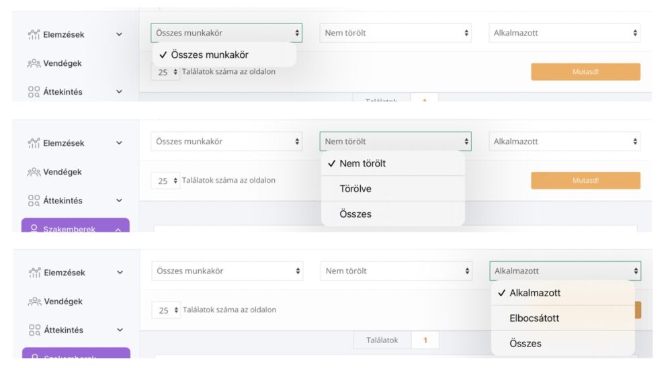Open the Nem törölt dropdown in middle panel
This screenshot has width=672, height=368.
(x=395, y=142)
